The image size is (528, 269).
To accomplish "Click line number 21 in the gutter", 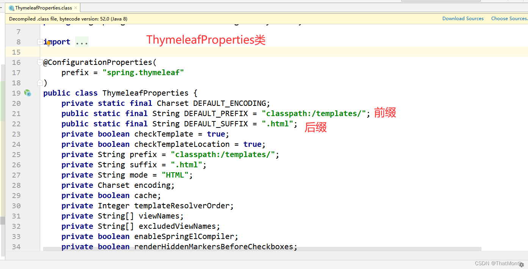I will [x=16, y=113].
